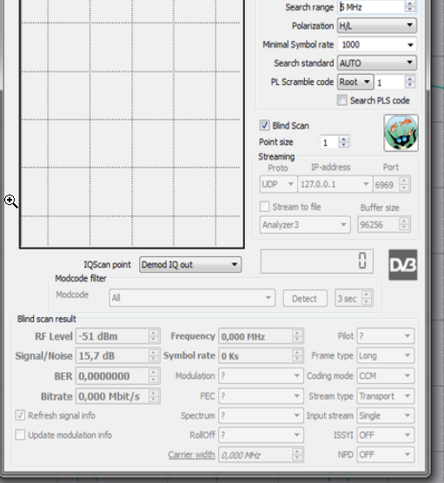Viewport: 444px width, 483px height.
Task: Open the Proto UDP dropdown
Action: [278, 184]
